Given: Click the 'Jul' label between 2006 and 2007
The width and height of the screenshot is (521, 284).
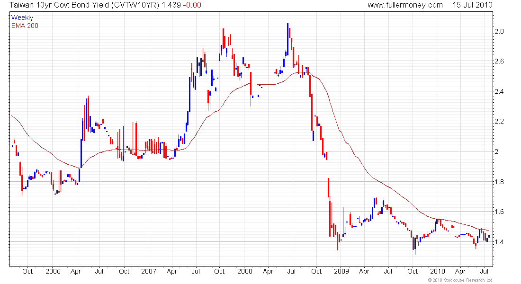Looking at the screenshot, I should (x=99, y=271).
